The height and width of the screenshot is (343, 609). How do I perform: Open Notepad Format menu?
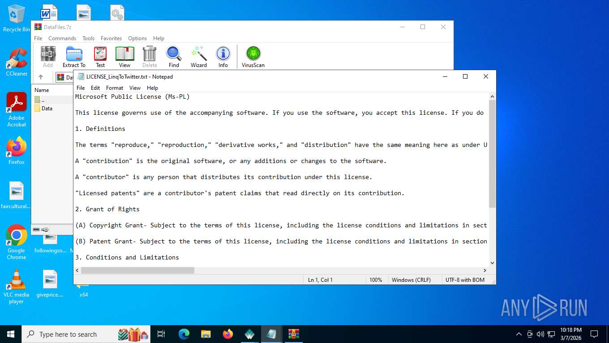click(x=115, y=88)
